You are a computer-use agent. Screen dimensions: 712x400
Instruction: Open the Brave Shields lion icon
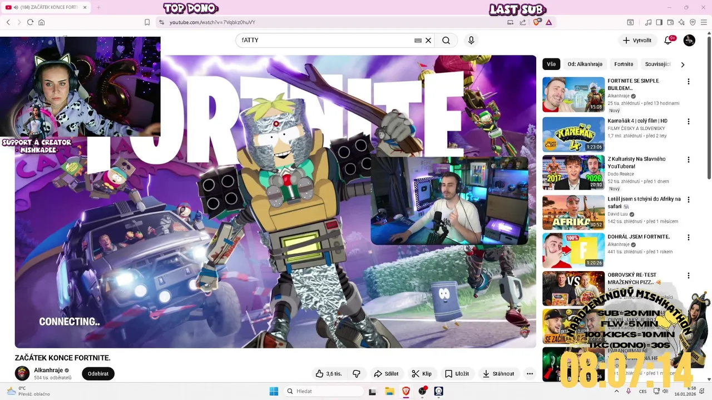point(537,22)
